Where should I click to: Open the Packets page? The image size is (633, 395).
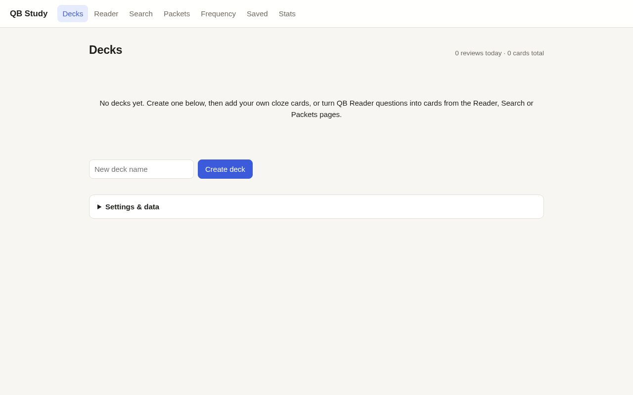click(177, 14)
